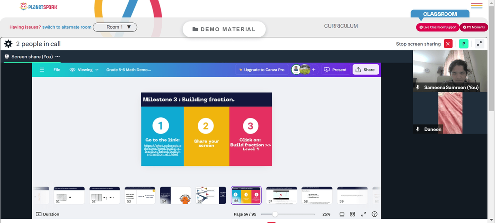Viewport: 495px width, 223px height.
Task: Click switch to alternate room link
Action: pos(67,27)
